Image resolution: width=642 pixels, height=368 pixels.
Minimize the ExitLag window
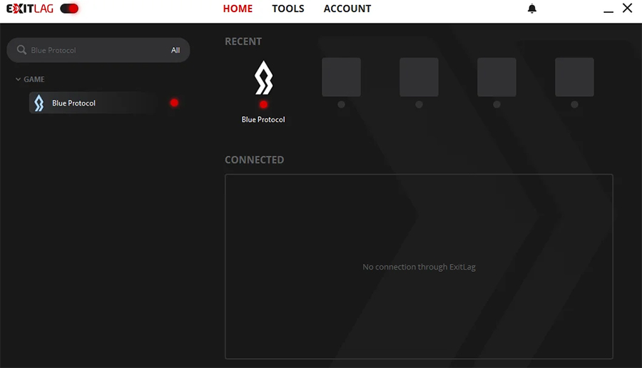(x=608, y=11)
